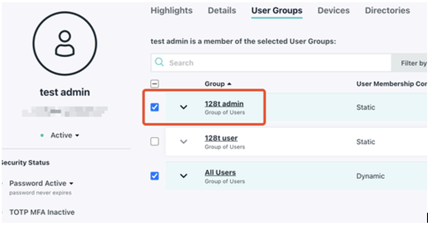This screenshot has height=225, width=428.
Task: Click the search magnifier icon
Action: coord(159,63)
